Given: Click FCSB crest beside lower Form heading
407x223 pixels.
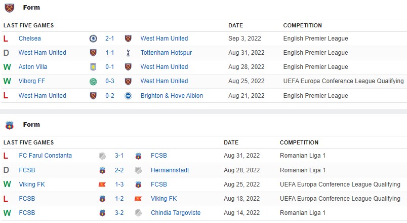Looking at the screenshot, I should click(x=9, y=125).
